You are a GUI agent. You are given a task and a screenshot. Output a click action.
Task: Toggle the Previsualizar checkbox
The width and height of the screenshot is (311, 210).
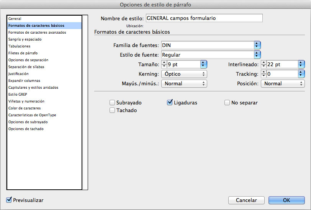click(9, 200)
